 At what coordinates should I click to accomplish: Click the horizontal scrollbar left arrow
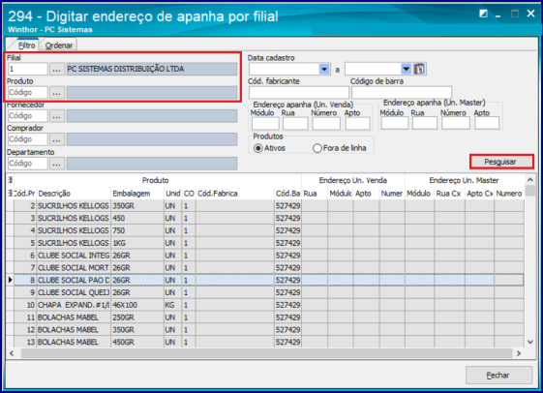tap(12, 353)
